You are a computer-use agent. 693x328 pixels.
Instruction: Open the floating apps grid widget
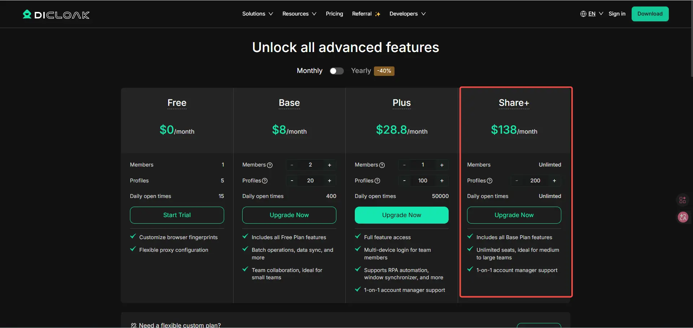point(683,200)
